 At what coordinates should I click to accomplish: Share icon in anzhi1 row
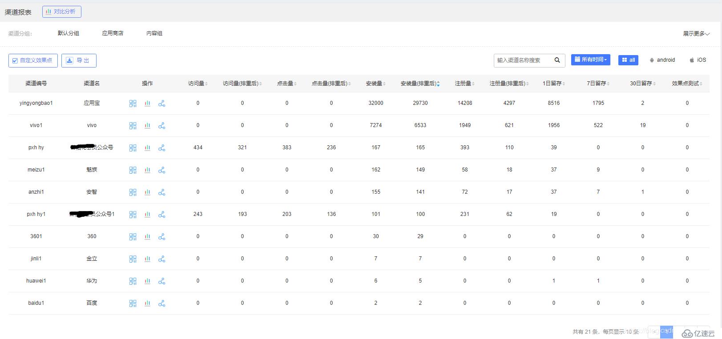coord(162,192)
